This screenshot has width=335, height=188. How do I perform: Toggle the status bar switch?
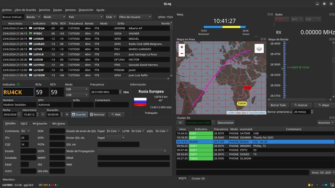coord(325,185)
